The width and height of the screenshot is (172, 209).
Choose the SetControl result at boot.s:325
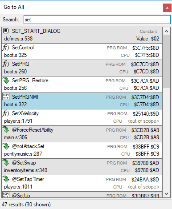point(82,52)
